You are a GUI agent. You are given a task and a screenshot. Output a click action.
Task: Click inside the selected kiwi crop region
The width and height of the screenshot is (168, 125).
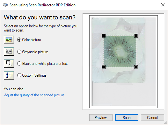(x=120, y=51)
